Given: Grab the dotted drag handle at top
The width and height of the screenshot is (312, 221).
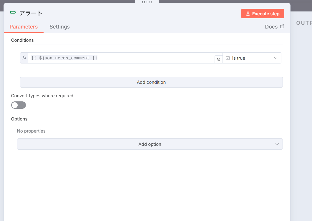Looking at the screenshot, I should click(147, 2).
